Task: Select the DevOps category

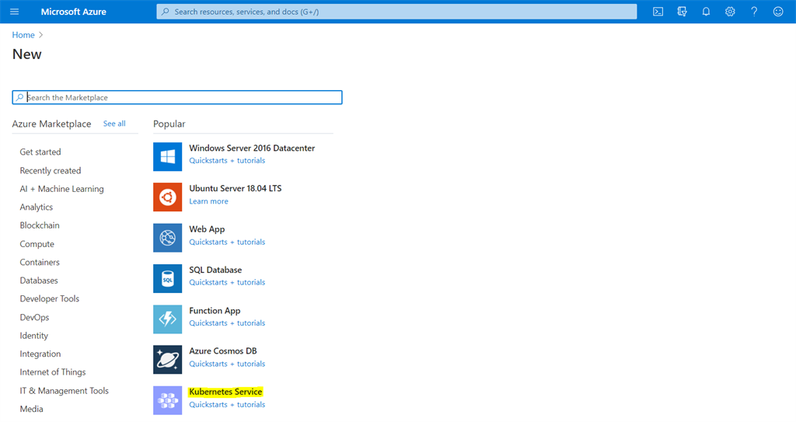Action: point(34,317)
